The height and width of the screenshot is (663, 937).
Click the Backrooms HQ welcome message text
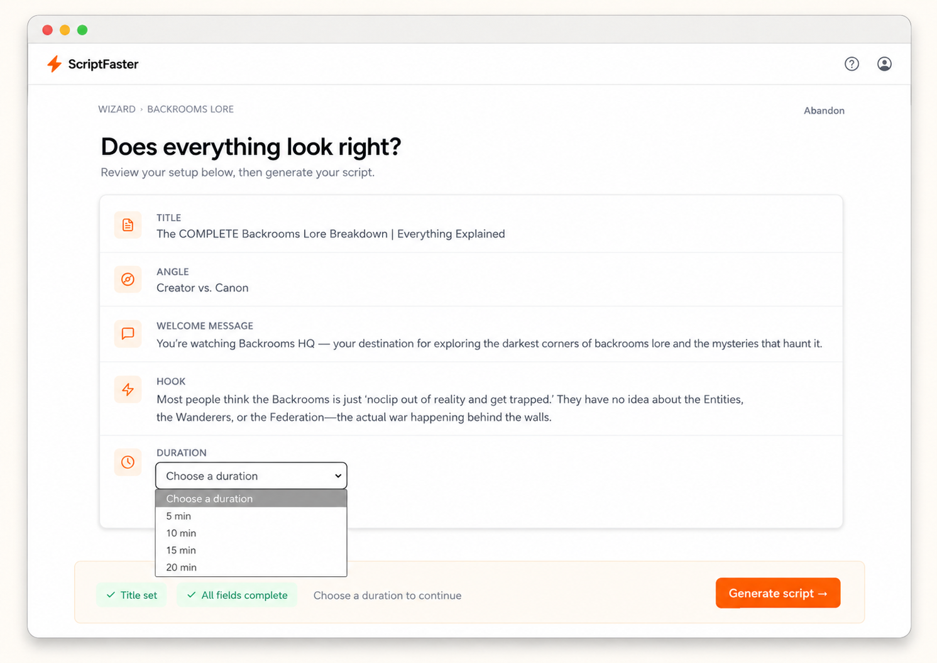pos(489,344)
